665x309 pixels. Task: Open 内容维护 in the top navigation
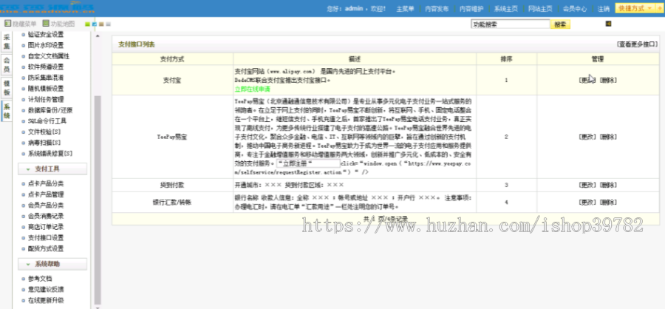pos(471,8)
